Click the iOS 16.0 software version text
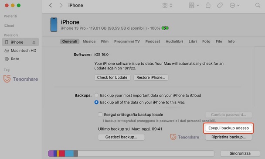The height and width of the screenshot is (159, 265). point(102,55)
